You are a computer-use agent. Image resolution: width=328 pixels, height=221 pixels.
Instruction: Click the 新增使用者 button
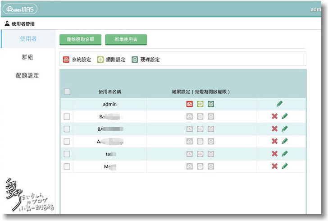coord(126,40)
